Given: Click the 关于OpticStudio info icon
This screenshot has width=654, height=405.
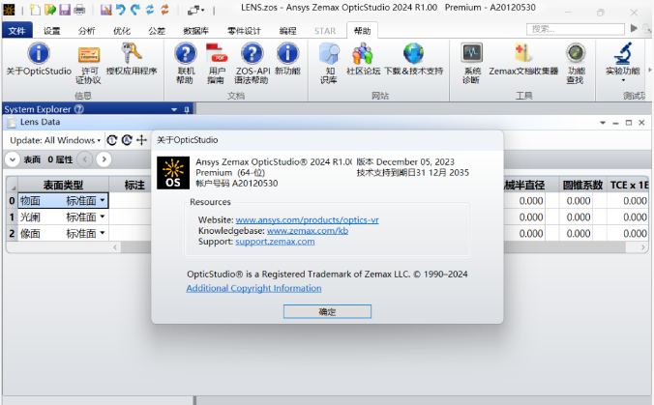Looking at the screenshot, I should (x=39, y=54).
